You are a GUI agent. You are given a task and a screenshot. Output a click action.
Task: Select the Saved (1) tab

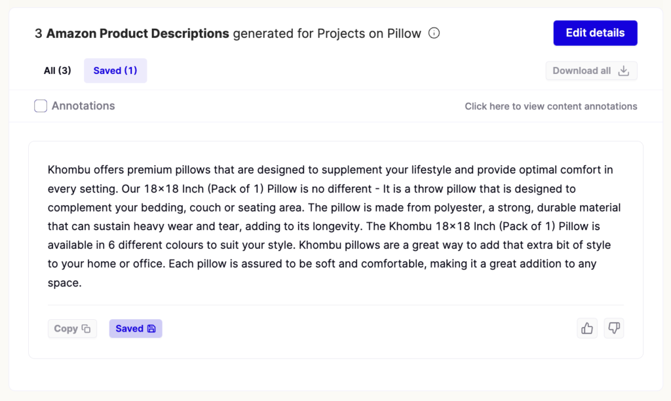coord(115,71)
